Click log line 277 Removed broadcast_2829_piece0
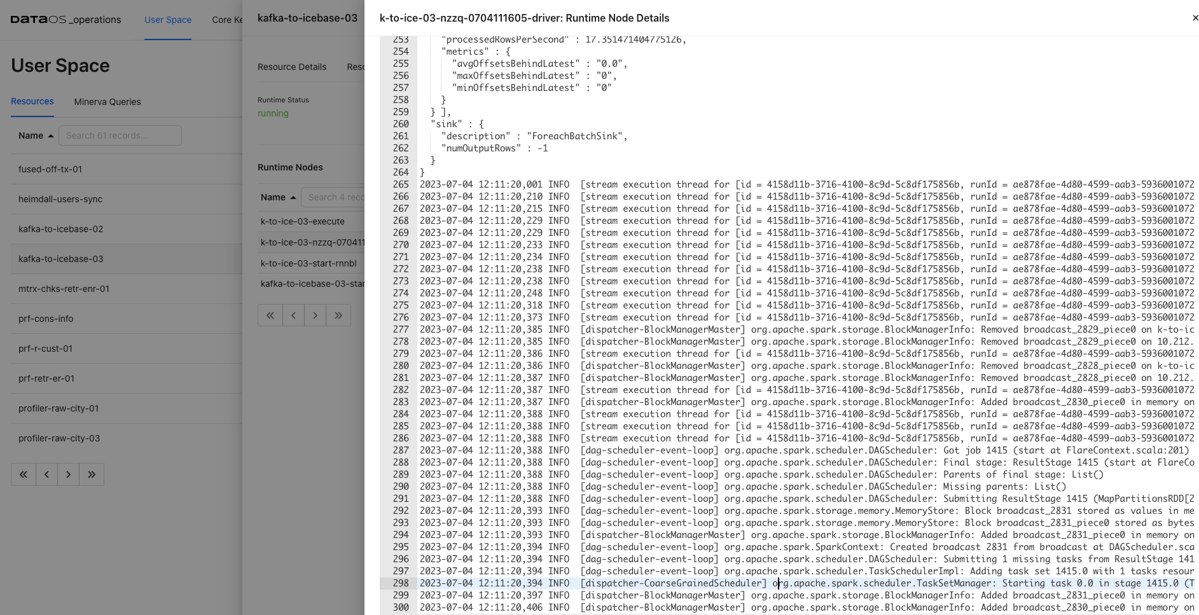Screen dimensions: 1199x615 (x=807, y=329)
